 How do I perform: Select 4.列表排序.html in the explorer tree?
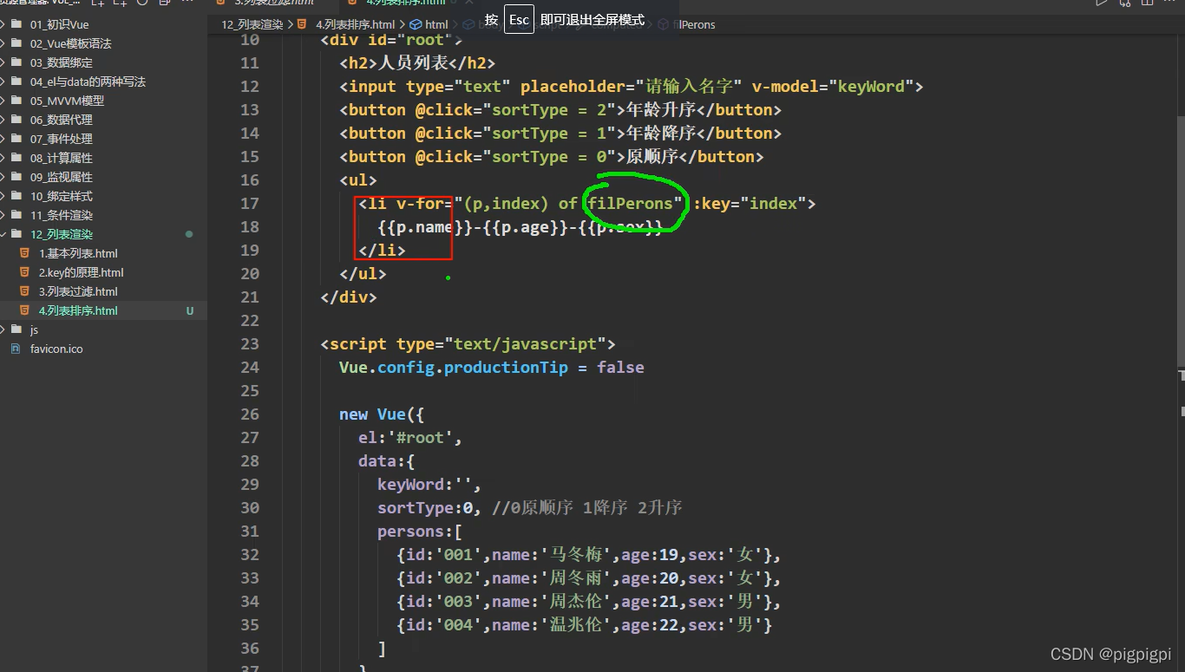point(78,310)
